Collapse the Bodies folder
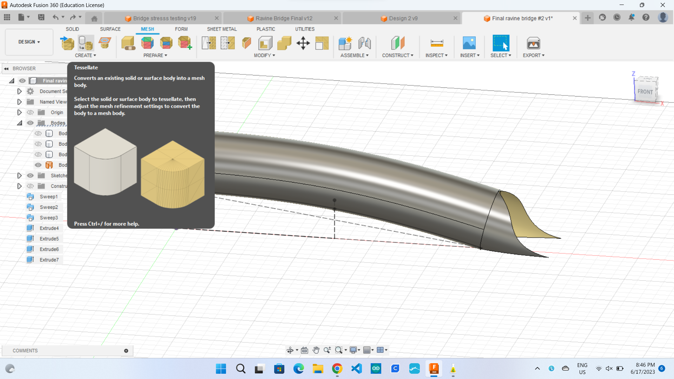This screenshot has width=674, height=379. click(19, 123)
